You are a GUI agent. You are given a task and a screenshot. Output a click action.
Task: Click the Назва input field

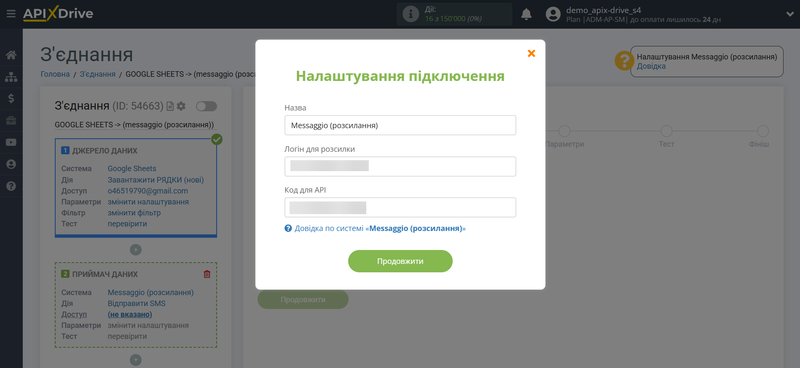400,125
